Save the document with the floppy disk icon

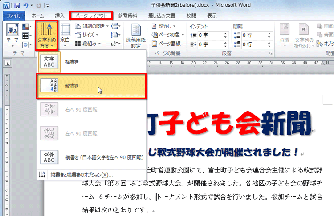(x=17, y=5)
